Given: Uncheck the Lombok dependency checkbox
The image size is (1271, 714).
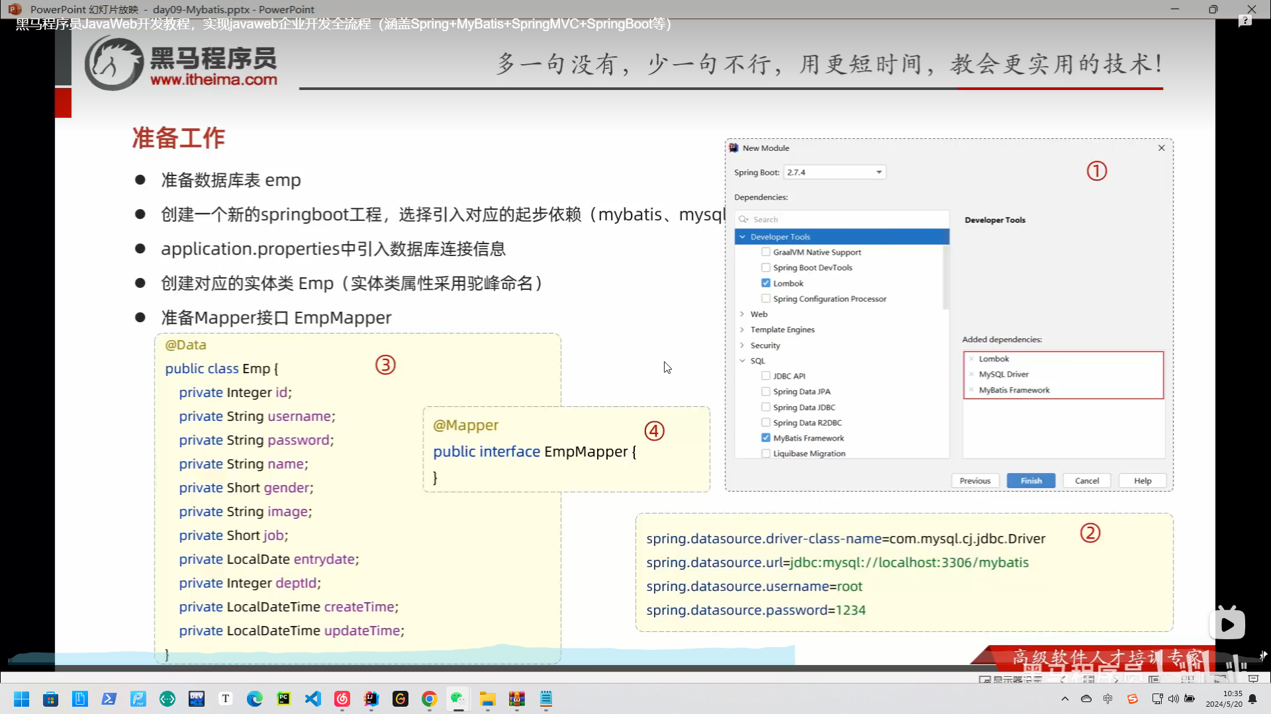Looking at the screenshot, I should pos(766,283).
